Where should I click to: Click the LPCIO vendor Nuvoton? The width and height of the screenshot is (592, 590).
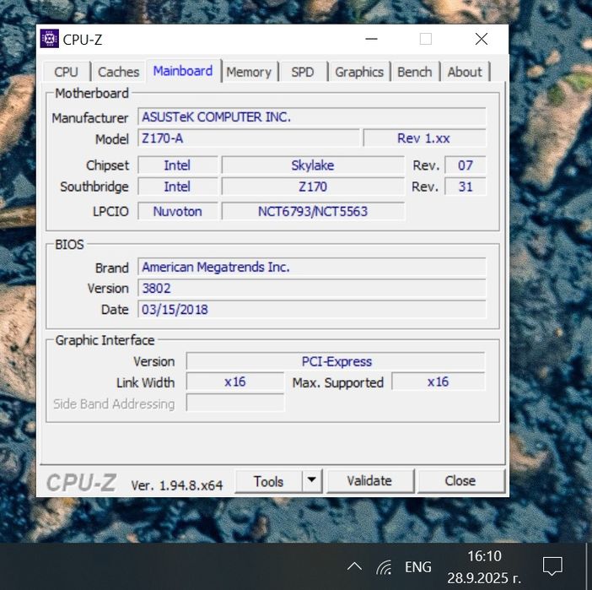tap(178, 211)
